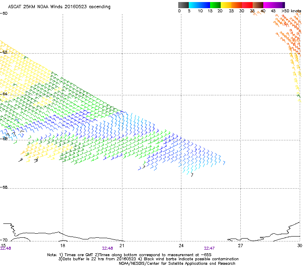Click the green 15-20 knots legend segment

tap(215, 5)
